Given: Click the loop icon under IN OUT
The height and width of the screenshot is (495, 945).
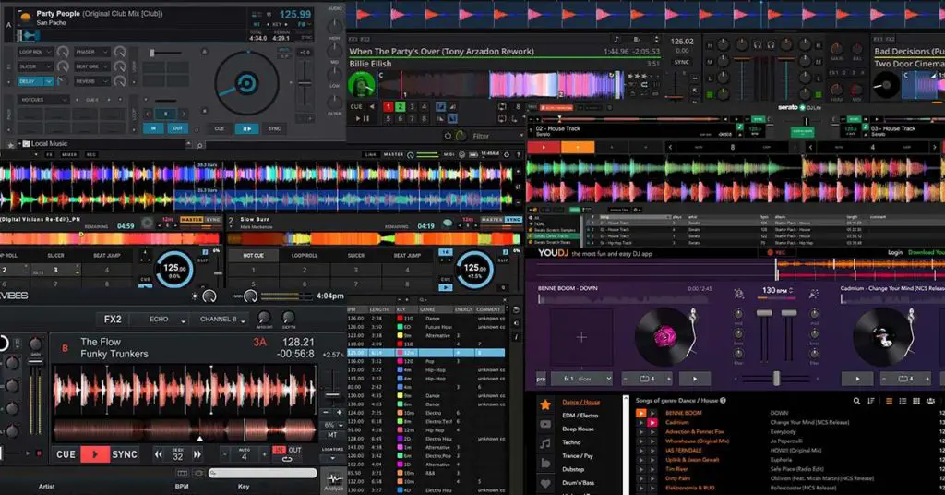Looking at the screenshot, I should tap(287, 460).
